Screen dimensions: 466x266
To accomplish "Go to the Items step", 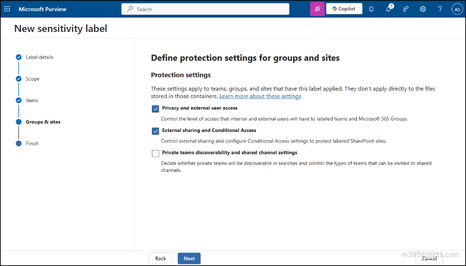I will (32, 101).
